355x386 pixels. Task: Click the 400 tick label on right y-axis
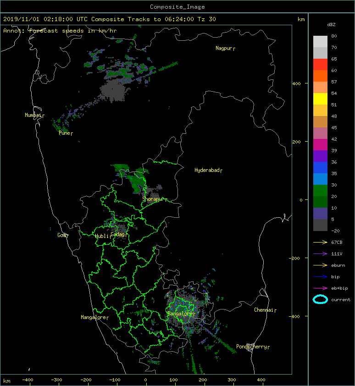(x=297, y=84)
